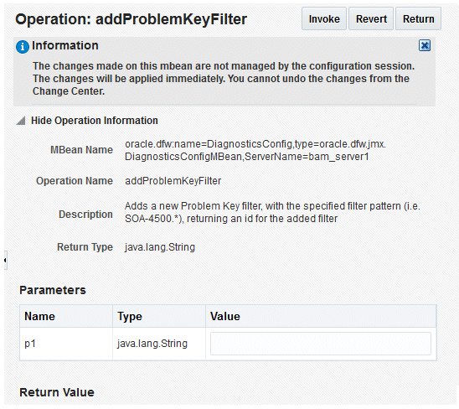Image resolution: width=459 pixels, height=409 pixels.
Task: Click the Description value text
Action: [x=272, y=212]
